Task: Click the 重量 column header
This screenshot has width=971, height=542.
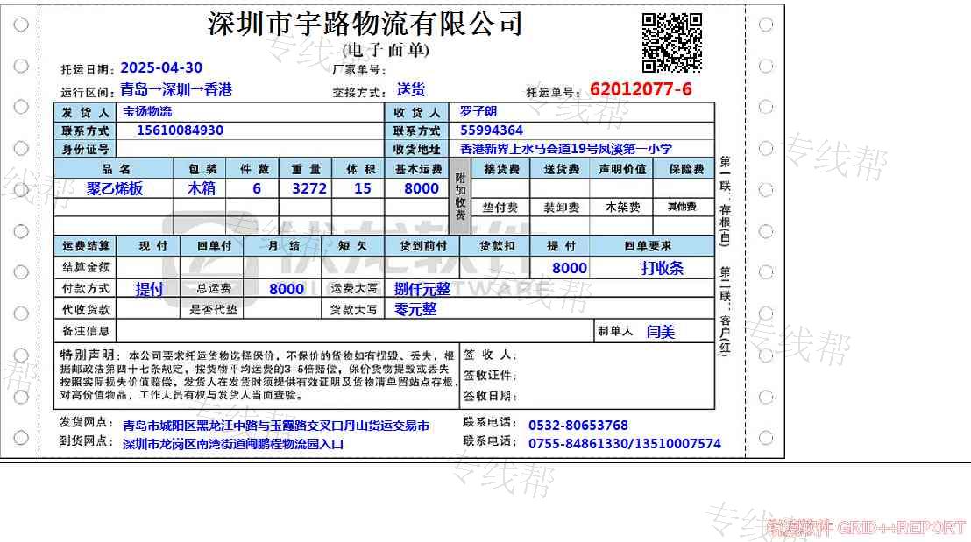Action: pyautogui.click(x=306, y=170)
